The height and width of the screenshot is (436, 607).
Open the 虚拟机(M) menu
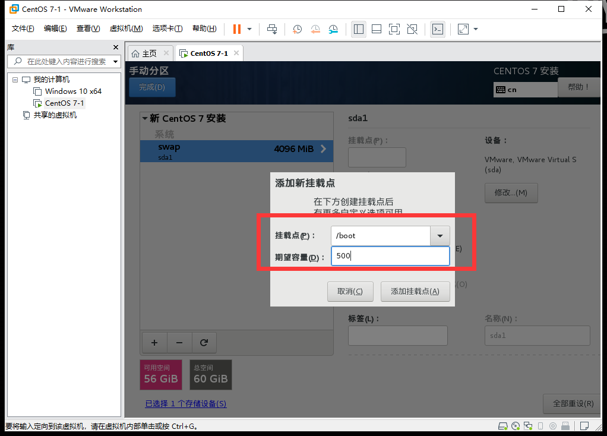126,29
